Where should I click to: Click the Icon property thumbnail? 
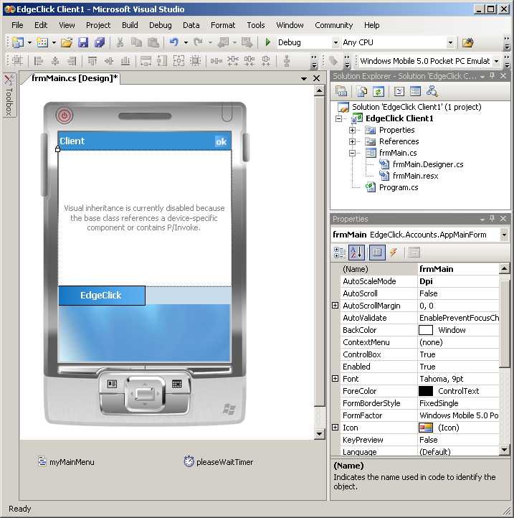[x=426, y=428]
